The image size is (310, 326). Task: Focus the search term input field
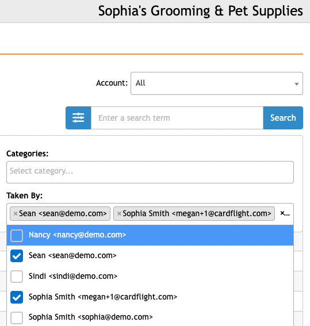[x=177, y=118]
